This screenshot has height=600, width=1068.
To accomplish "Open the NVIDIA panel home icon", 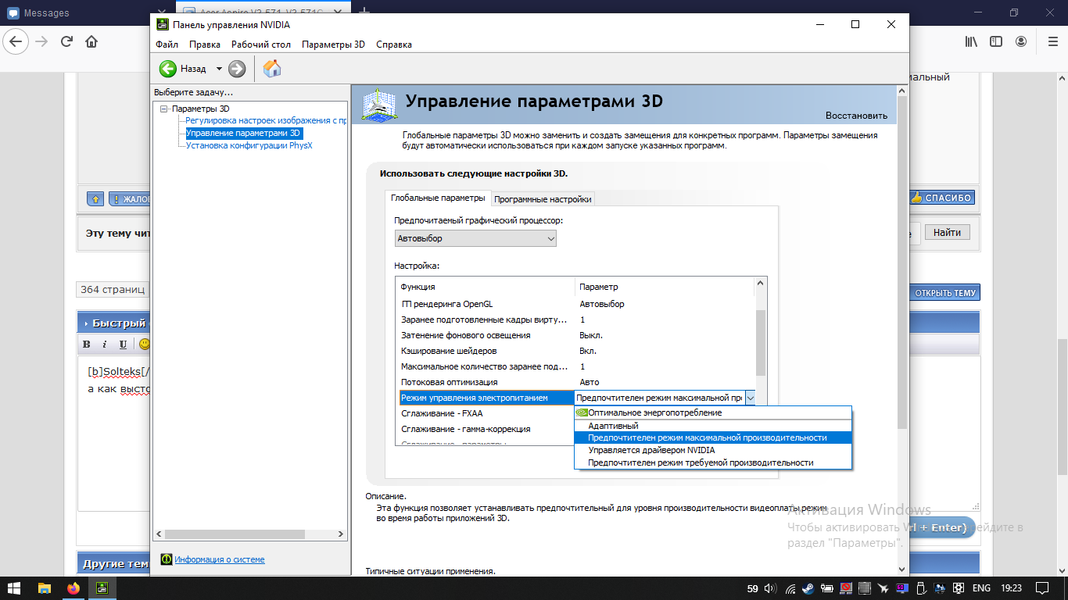I will [272, 69].
